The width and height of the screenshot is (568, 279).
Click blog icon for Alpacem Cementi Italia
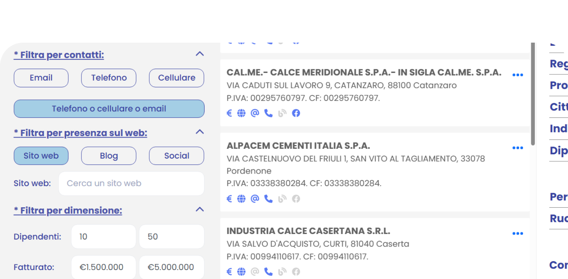point(282,199)
